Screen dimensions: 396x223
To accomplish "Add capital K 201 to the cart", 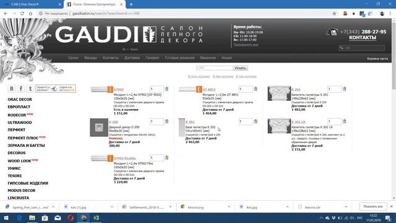I will (345, 89).
